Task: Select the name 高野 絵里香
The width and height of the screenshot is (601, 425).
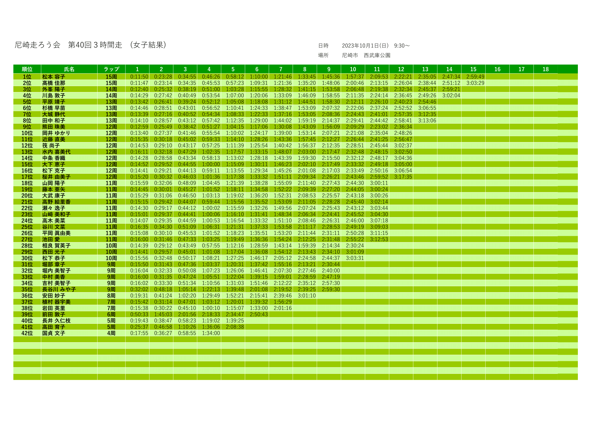Action: click(56, 202)
